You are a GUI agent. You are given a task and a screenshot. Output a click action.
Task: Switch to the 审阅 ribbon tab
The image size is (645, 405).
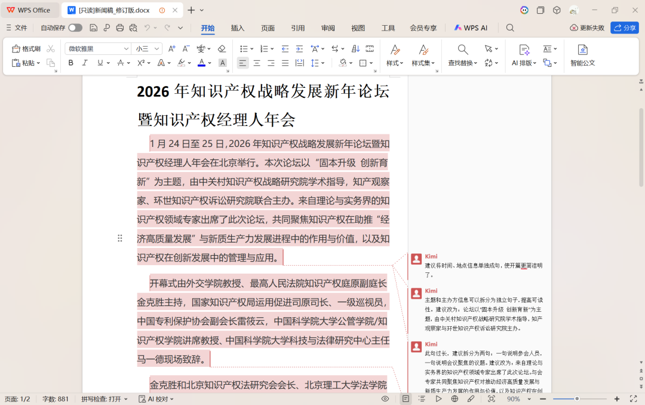(328, 27)
